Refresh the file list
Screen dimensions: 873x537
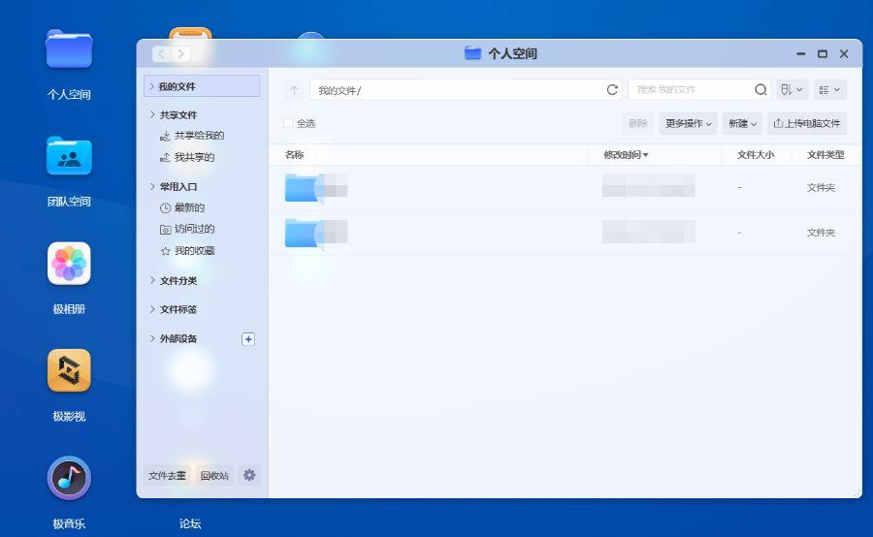(612, 89)
